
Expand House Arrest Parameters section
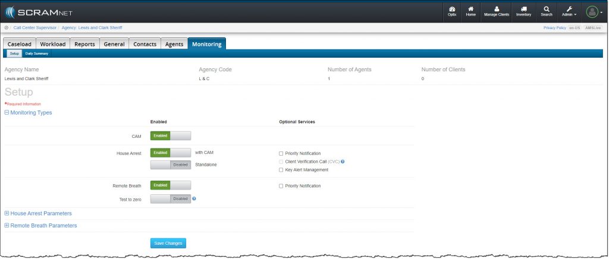coord(38,213)
